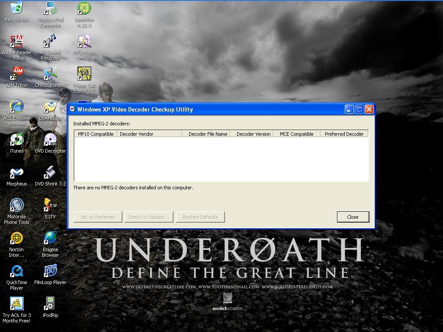Minimize the Video Decoder Checkup Utility window

tap(349, 109)
